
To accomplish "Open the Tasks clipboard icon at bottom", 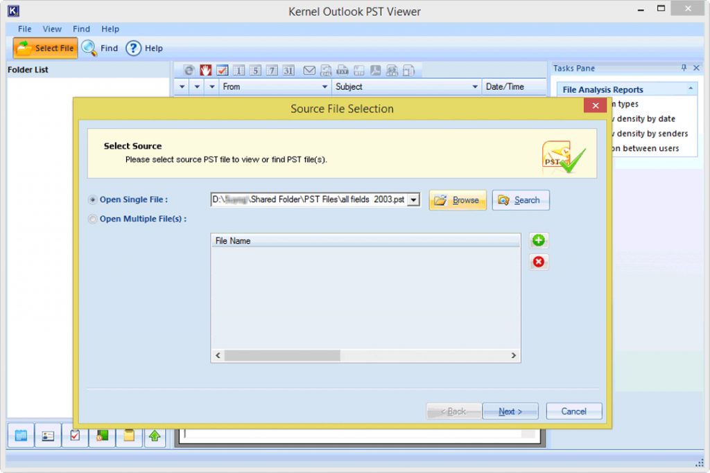I will coord(75,436).
